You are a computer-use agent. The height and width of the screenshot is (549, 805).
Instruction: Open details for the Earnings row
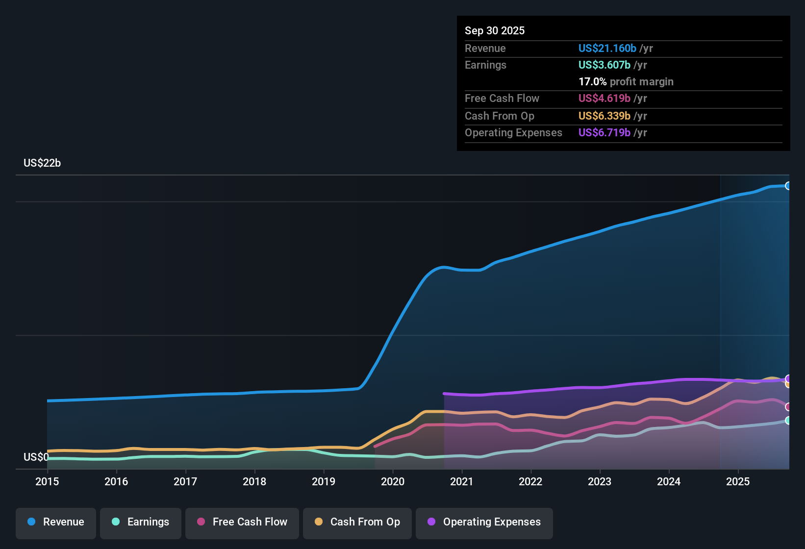[x=485, y=65]
